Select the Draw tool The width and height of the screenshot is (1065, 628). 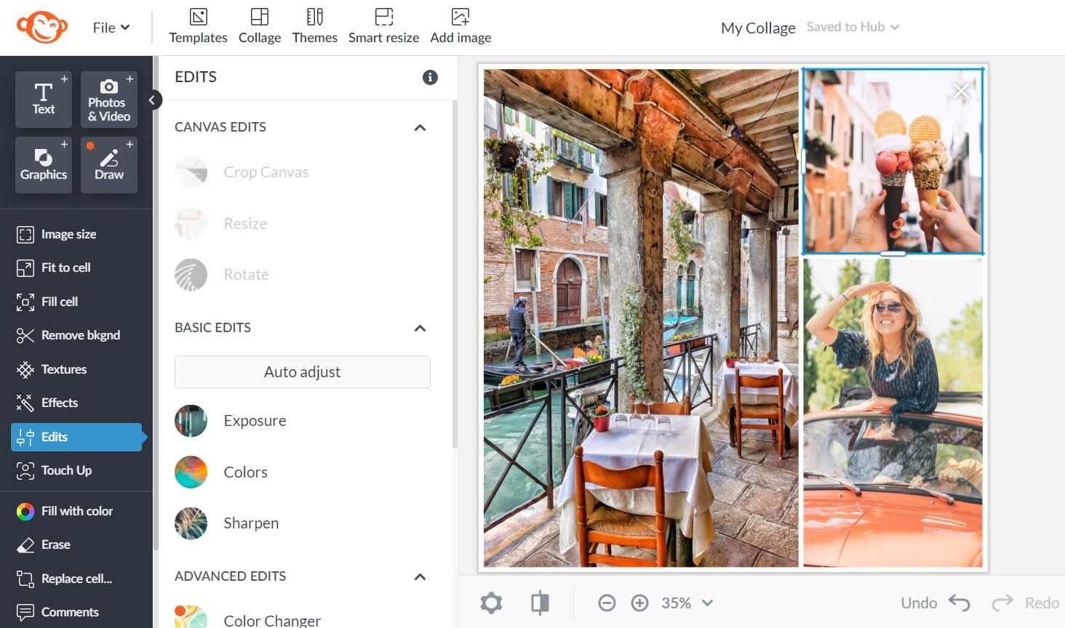click(108, 165)
